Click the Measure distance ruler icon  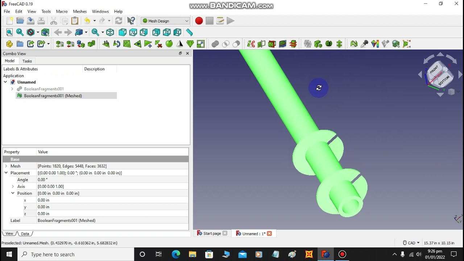point(190,32)
